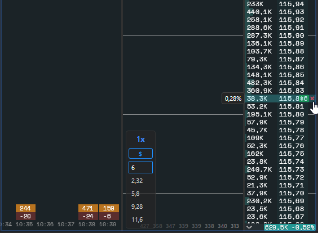Click price level 115,70
This screenshot has height=233, width=318.
pyautogui.click(x=291, y=194)
